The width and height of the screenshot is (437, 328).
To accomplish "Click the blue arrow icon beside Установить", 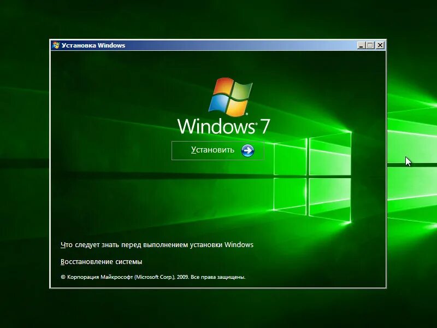I will 247,151.
